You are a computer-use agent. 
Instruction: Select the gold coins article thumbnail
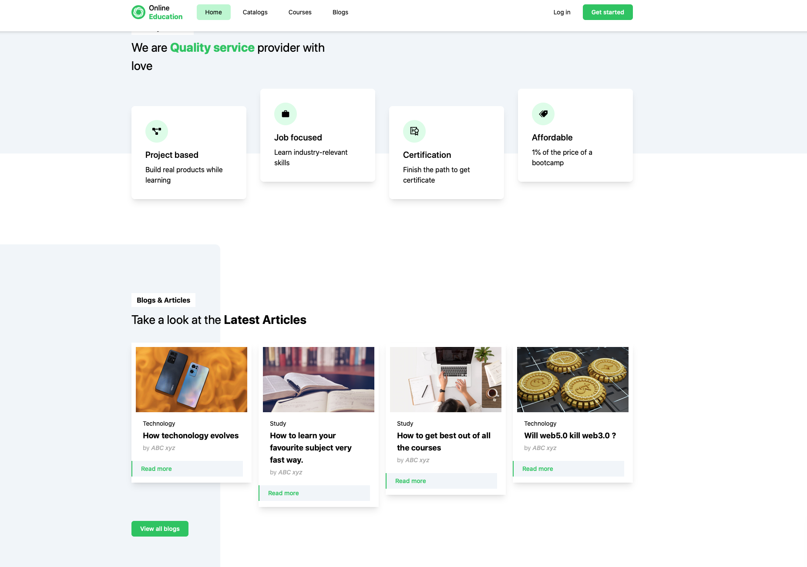pyautogui.click(x=572, y=379)
